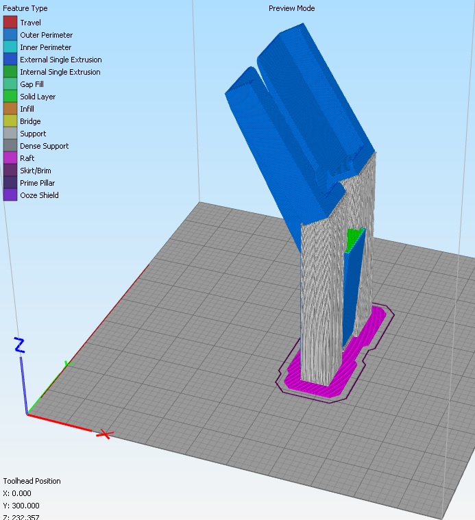Image resolution: width=475 pixels, height=520 pixels.
Task: Click the red X axis label
Action: [x=105, y=434]
